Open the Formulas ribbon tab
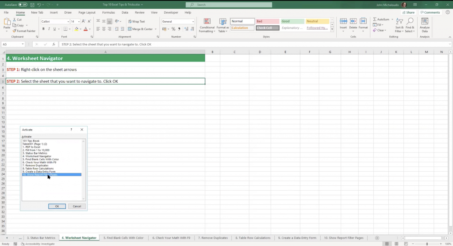The image size is (453, 246). [x=108, y=12]
